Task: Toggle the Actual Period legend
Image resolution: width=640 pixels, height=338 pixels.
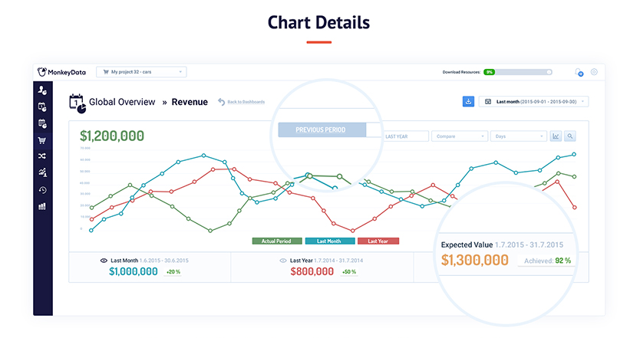Action: tap(277, 241)
